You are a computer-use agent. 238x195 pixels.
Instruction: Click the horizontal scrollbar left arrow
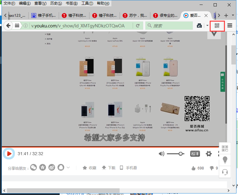4,191
